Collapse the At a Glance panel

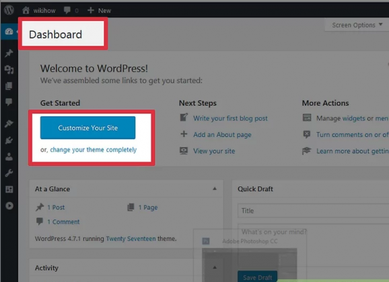[x=215, y=189]
